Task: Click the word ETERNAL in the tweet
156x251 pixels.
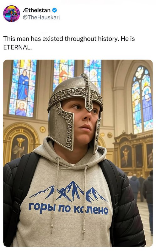Action: tap(18, 47)
